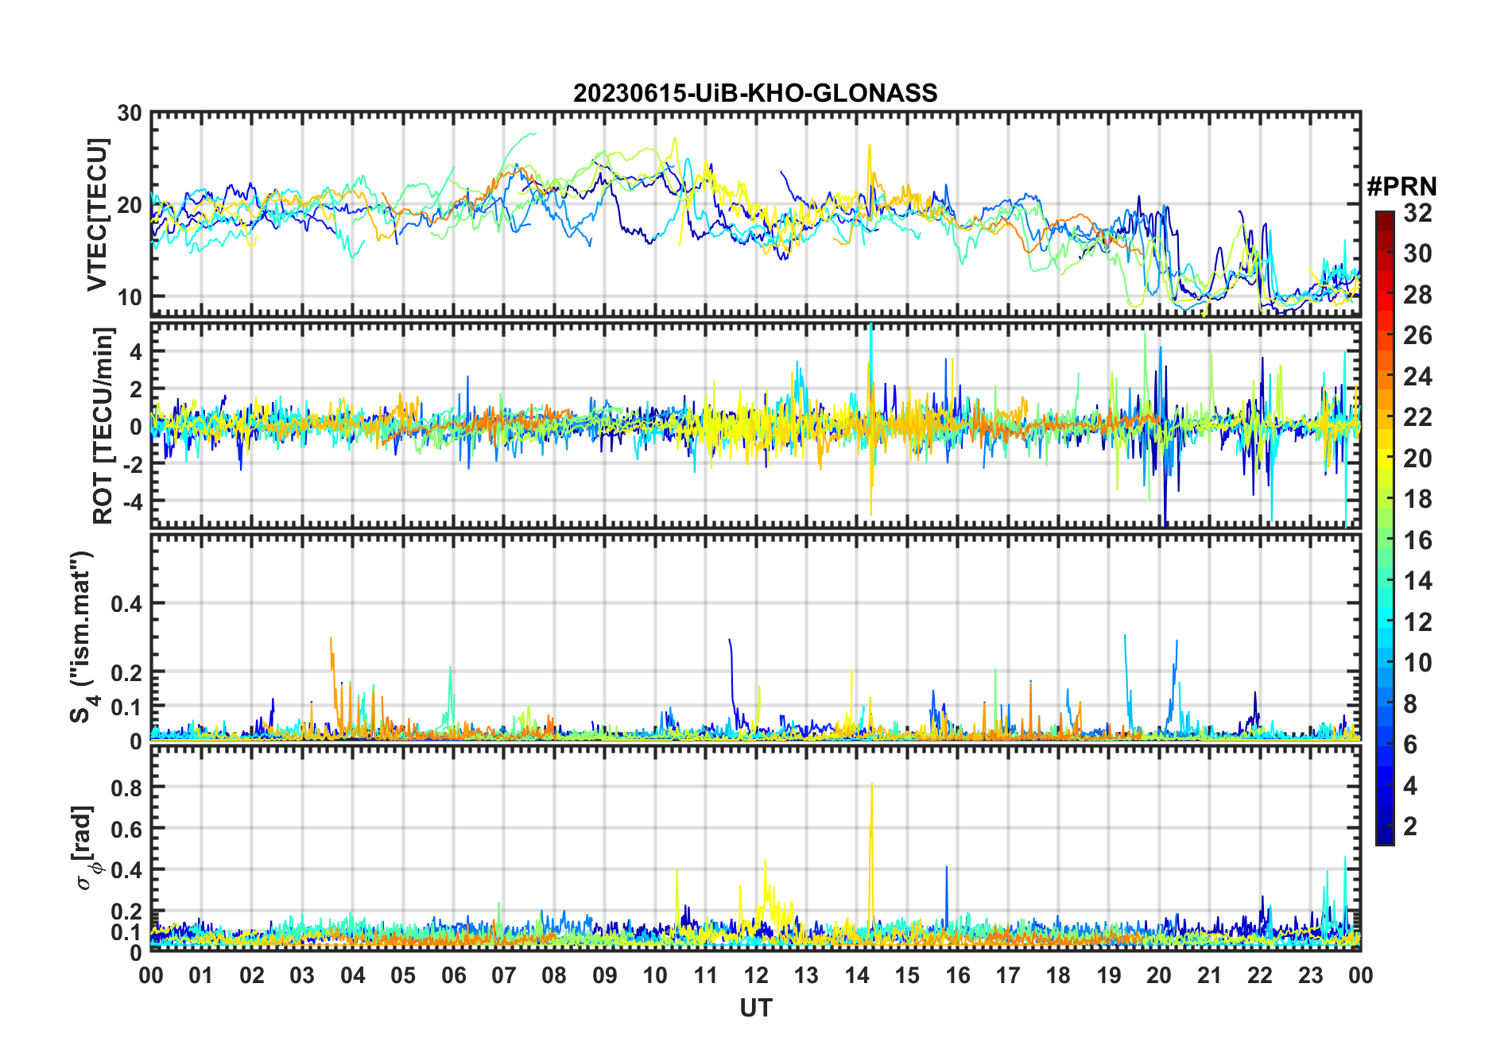Viewport: 1512px width, 1057px height.
Task: Click the ROT [TECU/min] y-axis label
Action: click(103, 425)
